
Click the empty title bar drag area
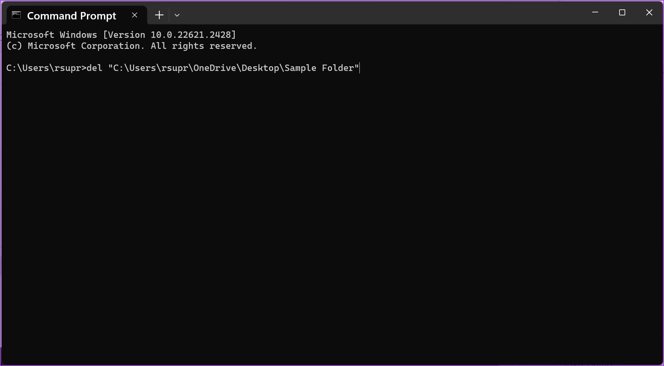[368, 12]
